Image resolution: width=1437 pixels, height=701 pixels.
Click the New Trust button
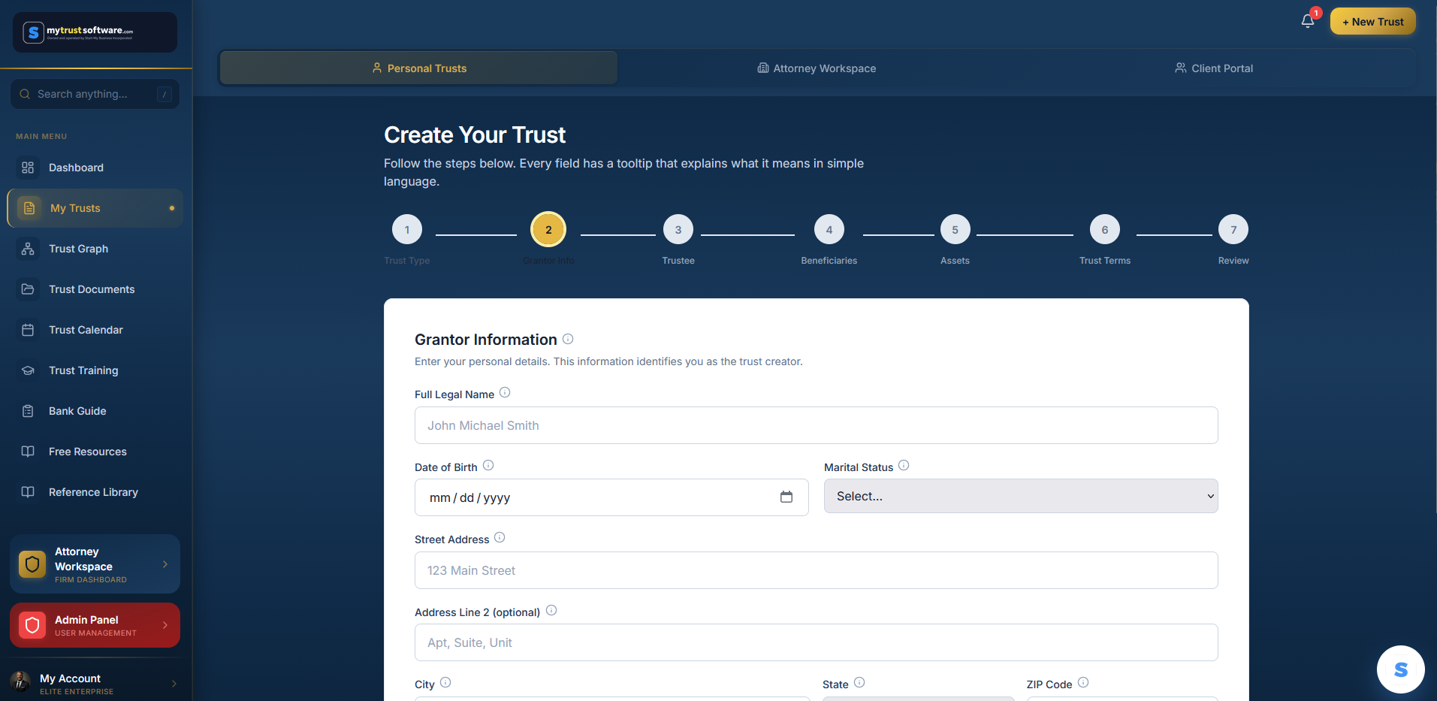[1372, 22]
